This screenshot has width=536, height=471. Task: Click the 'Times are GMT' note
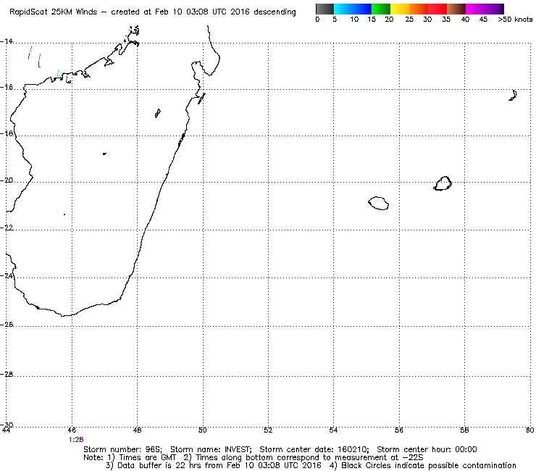tap(147, 458)
